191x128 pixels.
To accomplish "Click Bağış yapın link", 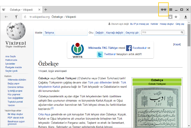I will click(x=13, y=84).
